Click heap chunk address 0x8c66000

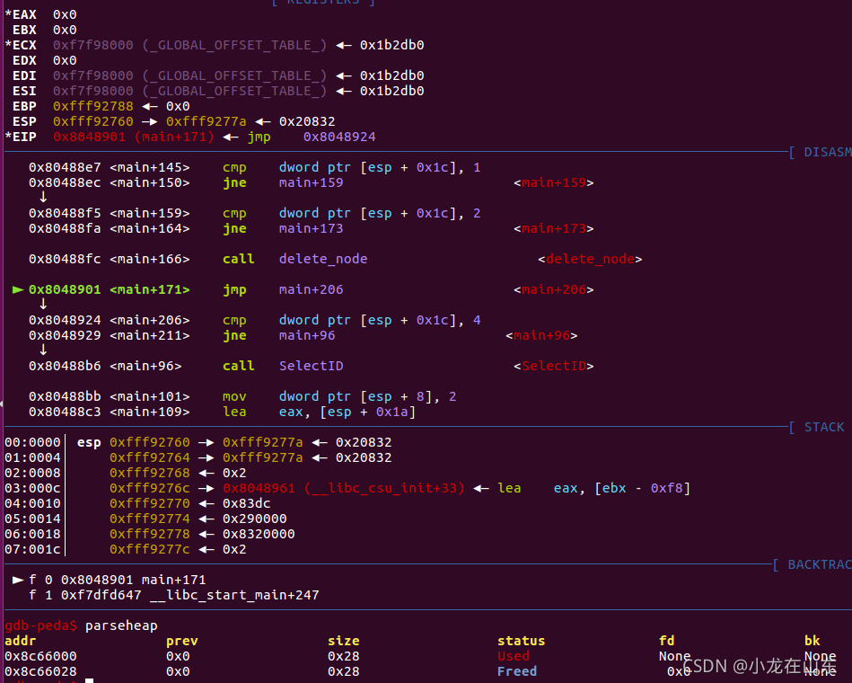(40, 656)
